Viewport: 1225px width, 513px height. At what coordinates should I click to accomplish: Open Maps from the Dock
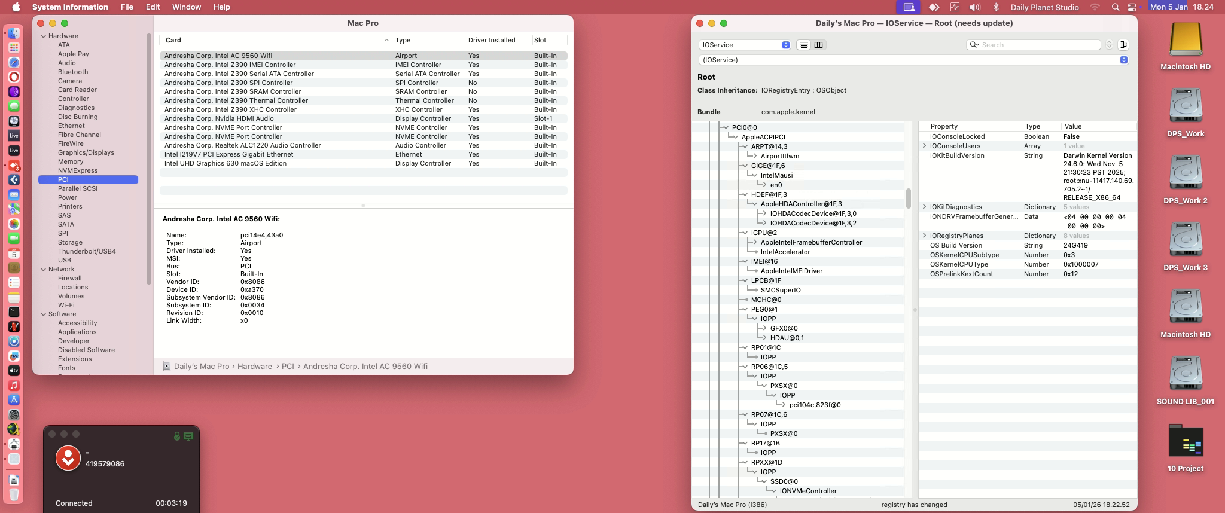[14, 209]
